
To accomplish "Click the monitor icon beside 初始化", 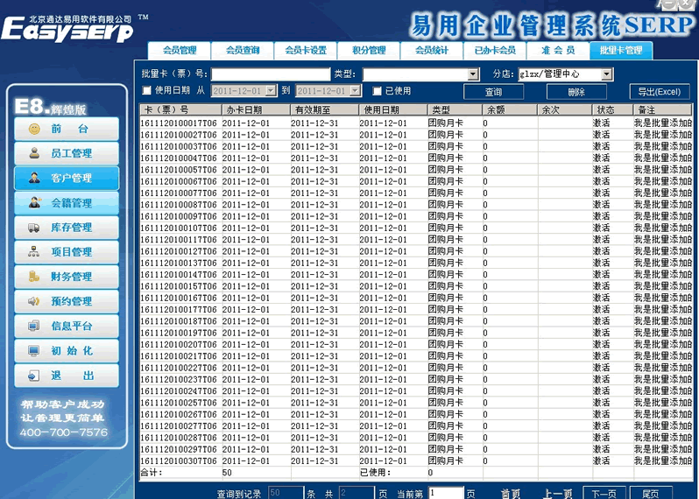I will pyautogui.click(x=34, y=351).
